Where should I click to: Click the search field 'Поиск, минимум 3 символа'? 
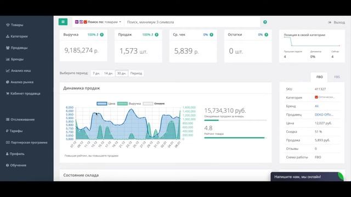(192, 22)
